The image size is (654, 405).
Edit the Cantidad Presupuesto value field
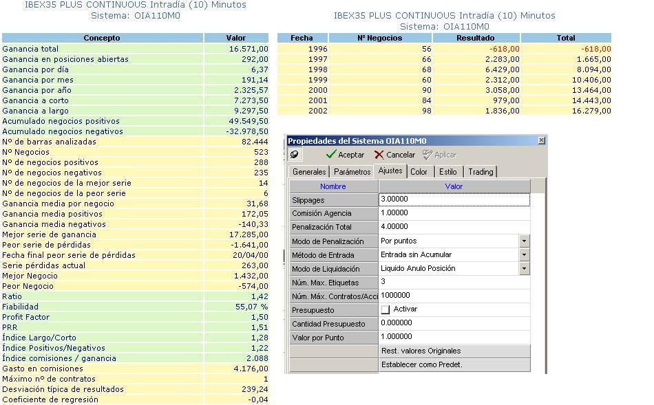(x=454, y=323)
